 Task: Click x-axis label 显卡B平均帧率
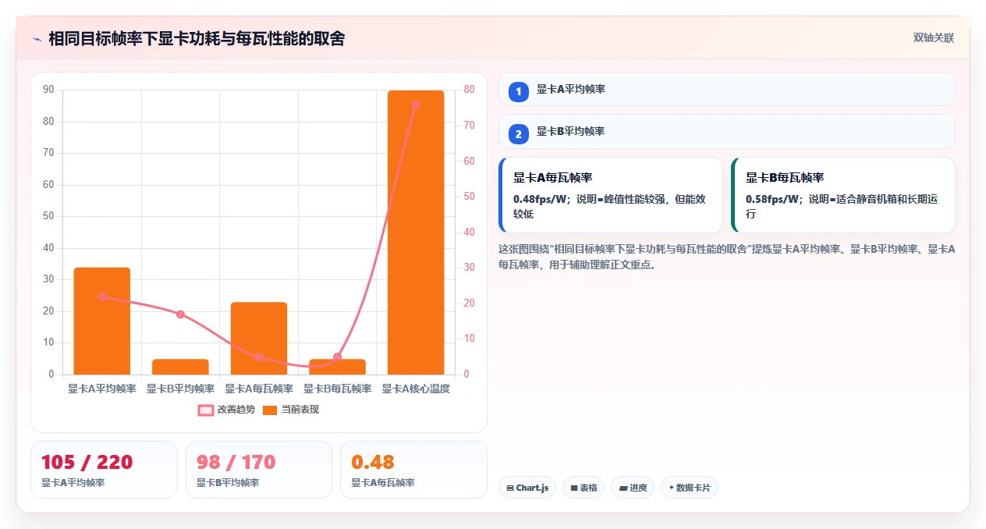tap(180, 389)
